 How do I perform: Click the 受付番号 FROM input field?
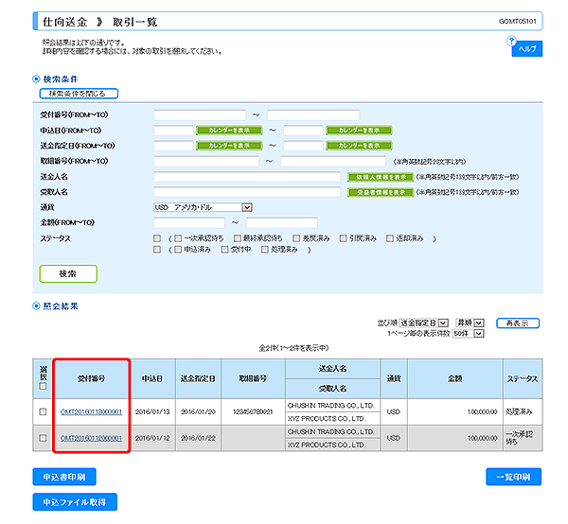(200, 114)
